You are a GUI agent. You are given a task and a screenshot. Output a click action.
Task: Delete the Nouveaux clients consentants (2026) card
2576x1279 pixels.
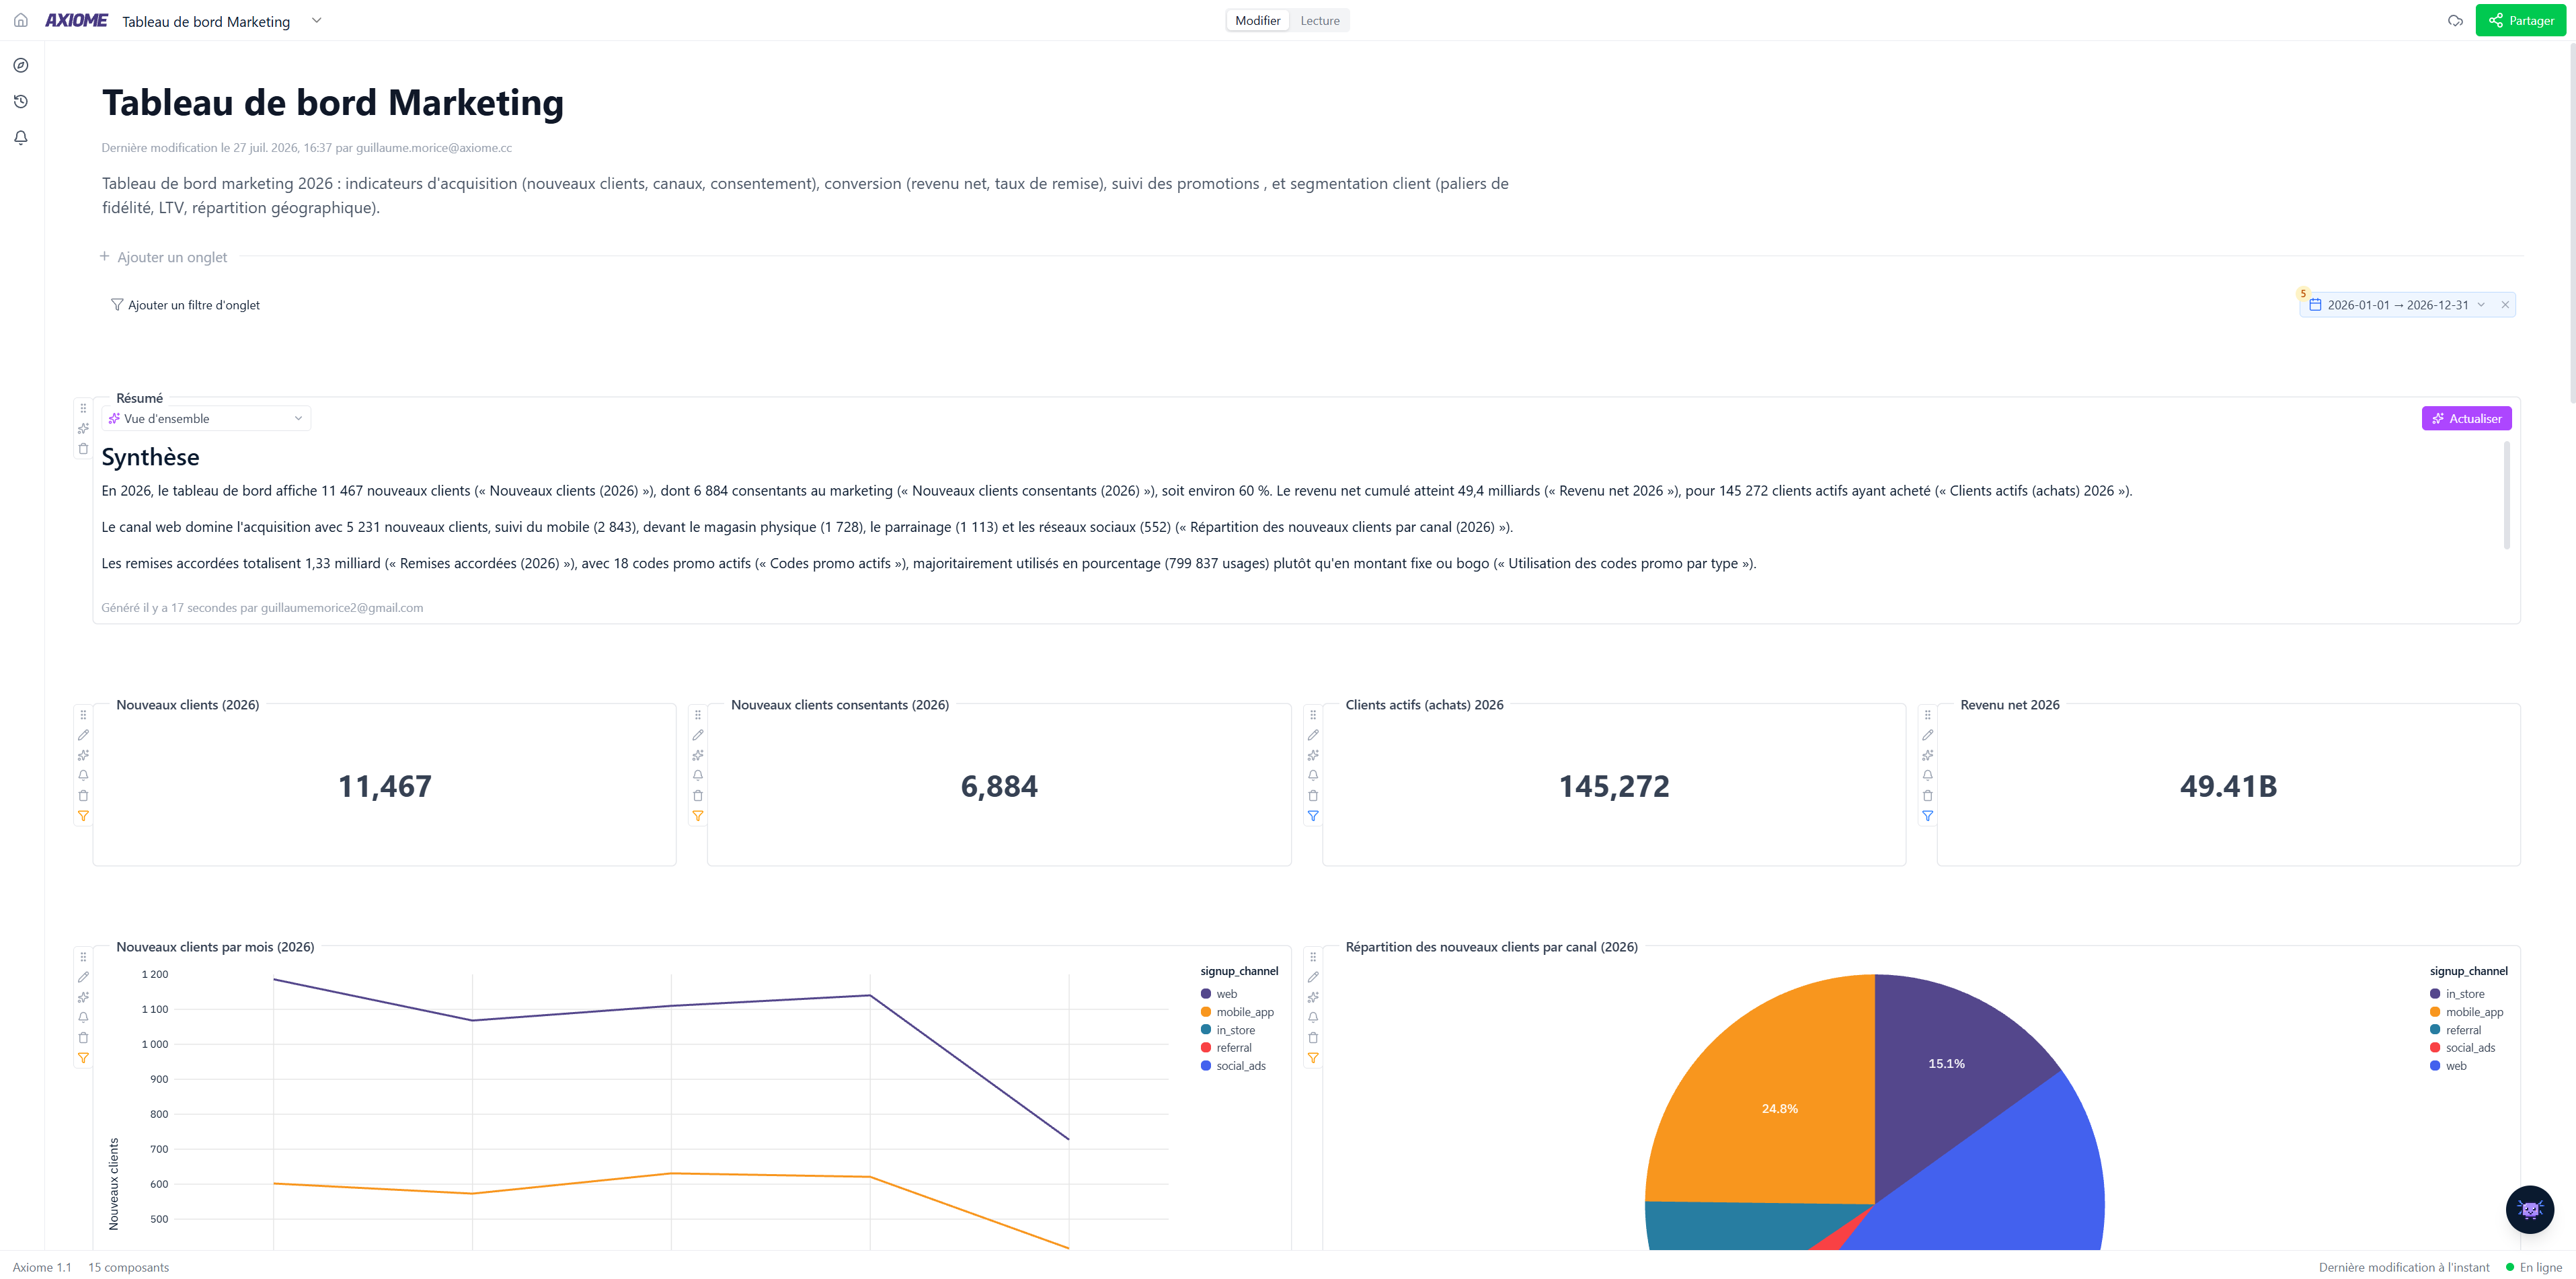click(698, 795)
